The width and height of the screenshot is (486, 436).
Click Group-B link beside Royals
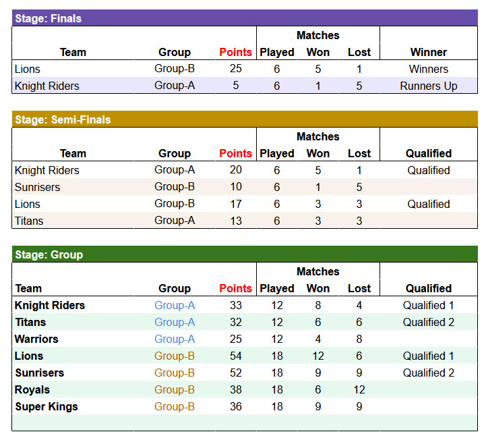pos(175,389)
